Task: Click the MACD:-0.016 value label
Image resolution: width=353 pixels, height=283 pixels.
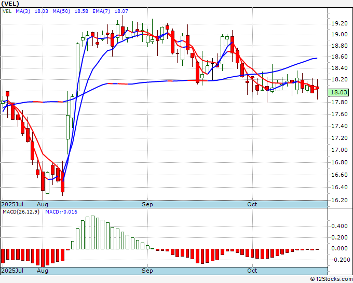Action: tap(61, 212)
